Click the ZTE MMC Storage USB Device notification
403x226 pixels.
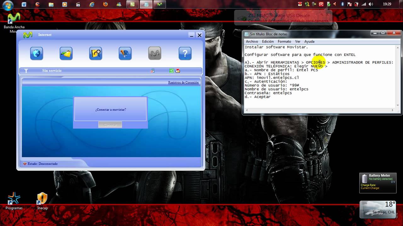tap(283, 17)
